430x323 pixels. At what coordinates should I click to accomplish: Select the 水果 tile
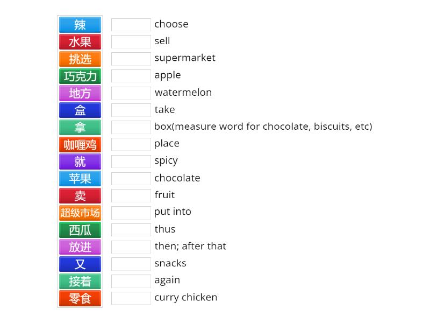[80, 42]
